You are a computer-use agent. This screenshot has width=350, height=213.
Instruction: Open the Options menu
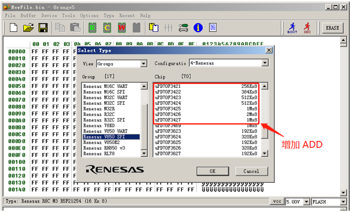tap(89, 16)
